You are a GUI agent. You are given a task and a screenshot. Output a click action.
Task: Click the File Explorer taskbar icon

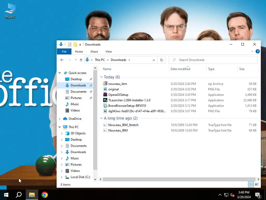[x=32, y=195]
